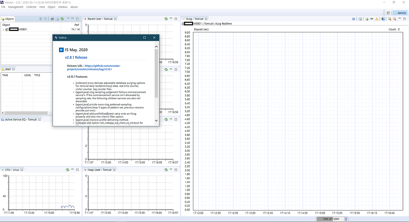Viewport: 409px width, 222px height.
Task: Click the zoom-out magnifier in XLog toolbar
Action: point(395,19)
